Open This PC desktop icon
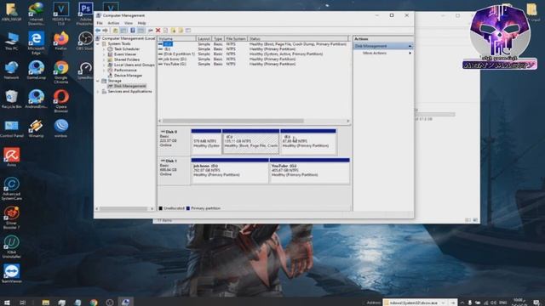The height and width of the screenshot is (306, 545). [x=11, y=41]
